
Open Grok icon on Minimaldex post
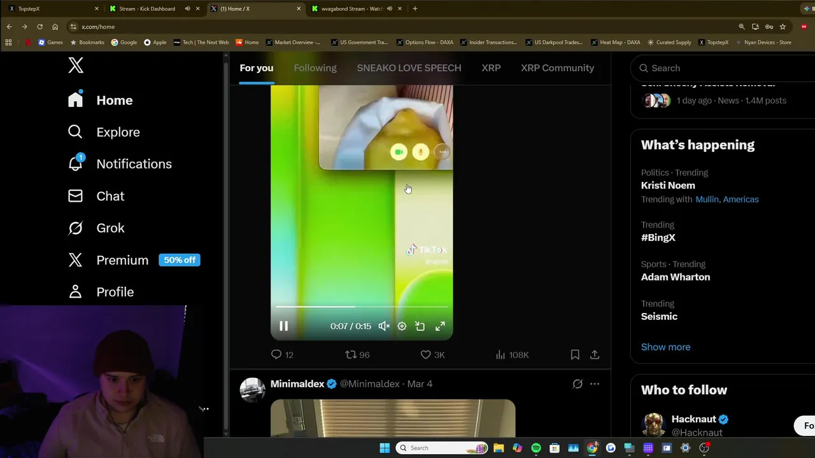coord(578,384)
